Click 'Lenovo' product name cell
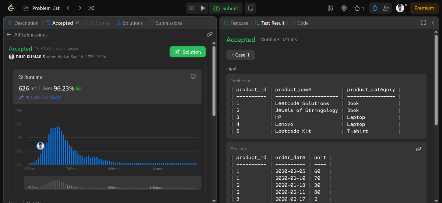The height and width of the screenshot is (203, 442). 284,124
